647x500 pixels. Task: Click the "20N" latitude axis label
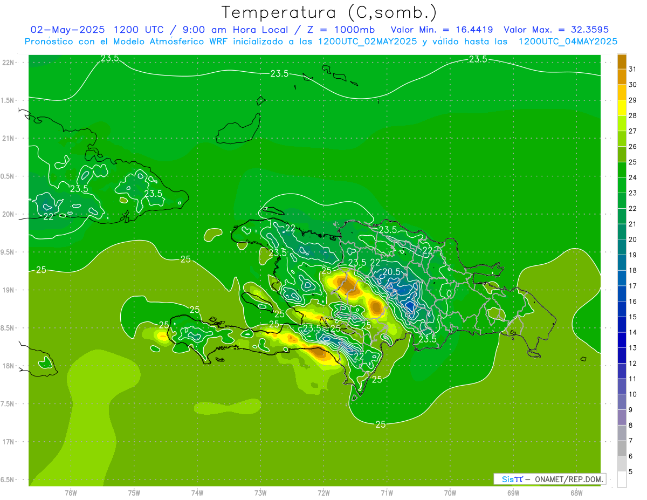click(8, 214)
